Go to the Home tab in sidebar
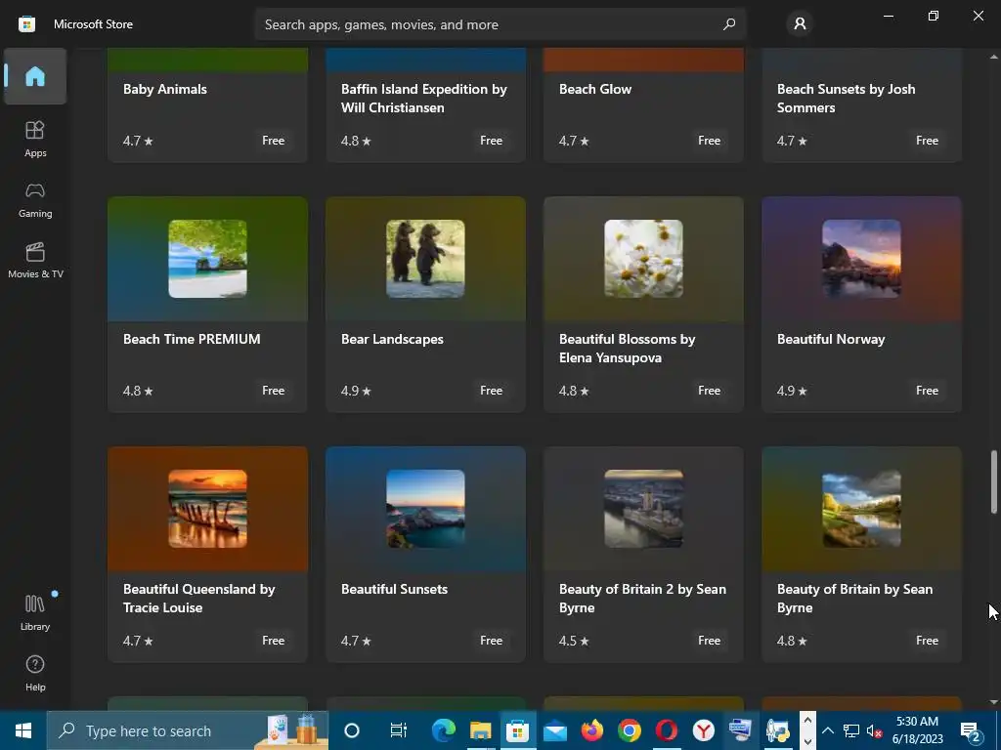The height and width of the screenshot is (750, 1001). click(x=35, y=76)
